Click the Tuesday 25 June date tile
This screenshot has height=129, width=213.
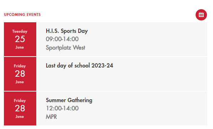(x=20, y=39)
